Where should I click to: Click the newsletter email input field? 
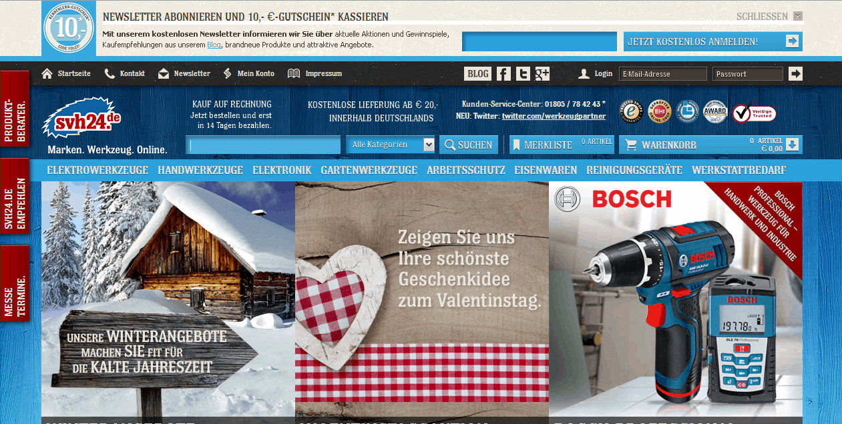(x=540, y=41)
